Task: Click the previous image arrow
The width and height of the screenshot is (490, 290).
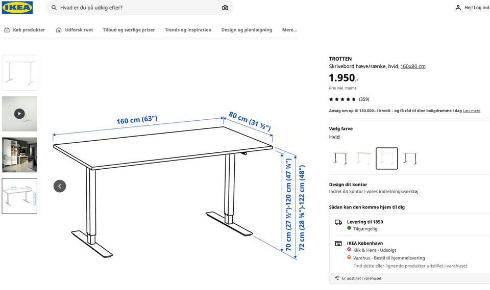Action: coord(60,186)
